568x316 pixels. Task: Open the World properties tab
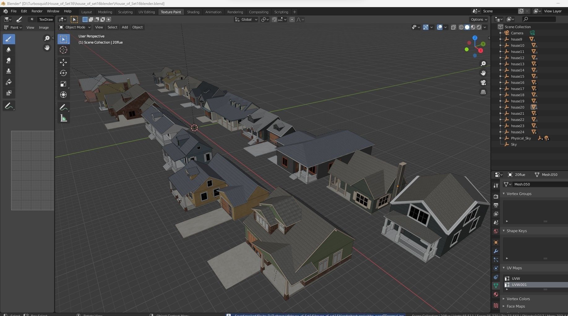[496, 231]
